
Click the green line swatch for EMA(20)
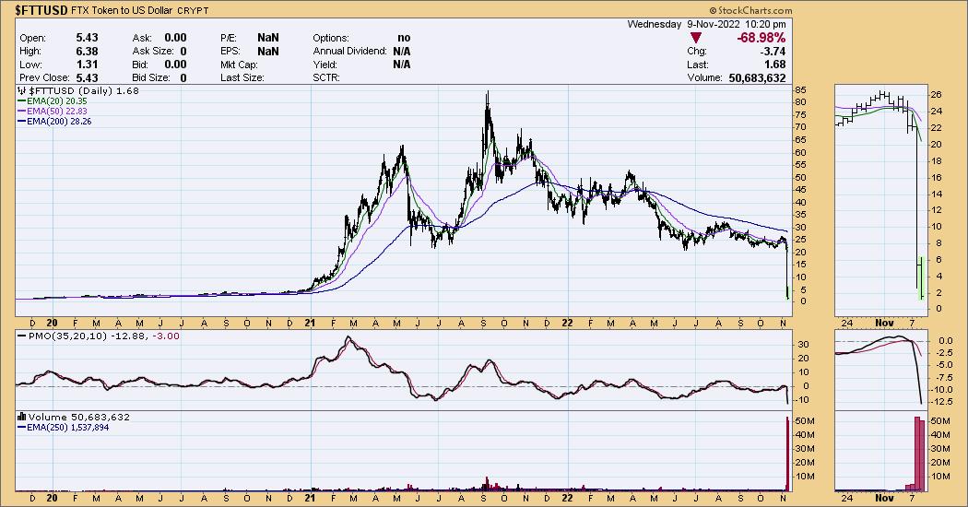(21, 101)
